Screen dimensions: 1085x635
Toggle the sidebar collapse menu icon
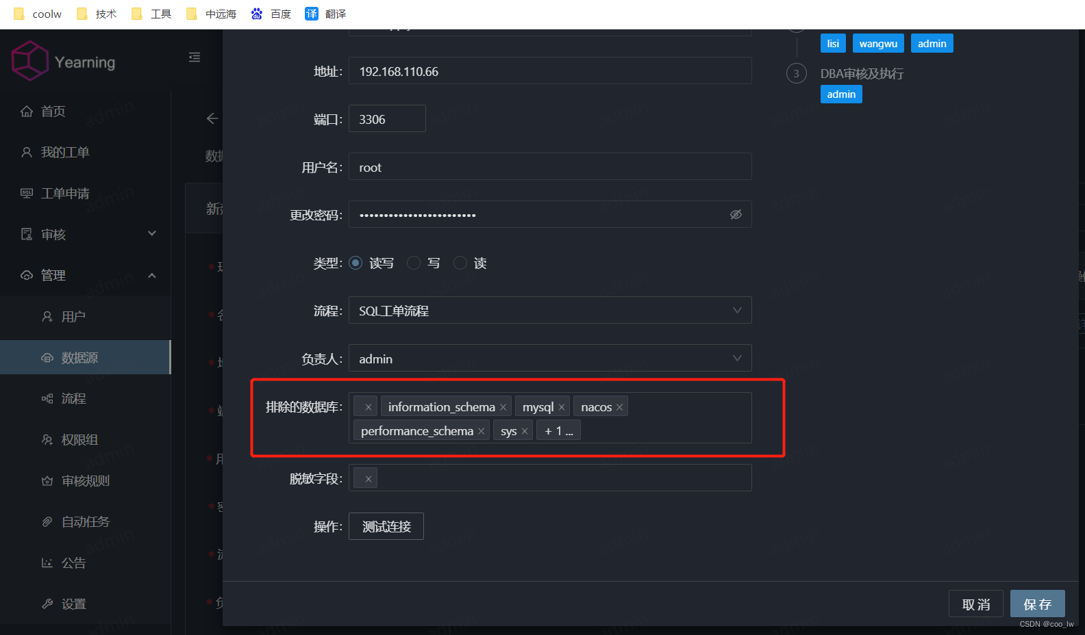point(195,57)
